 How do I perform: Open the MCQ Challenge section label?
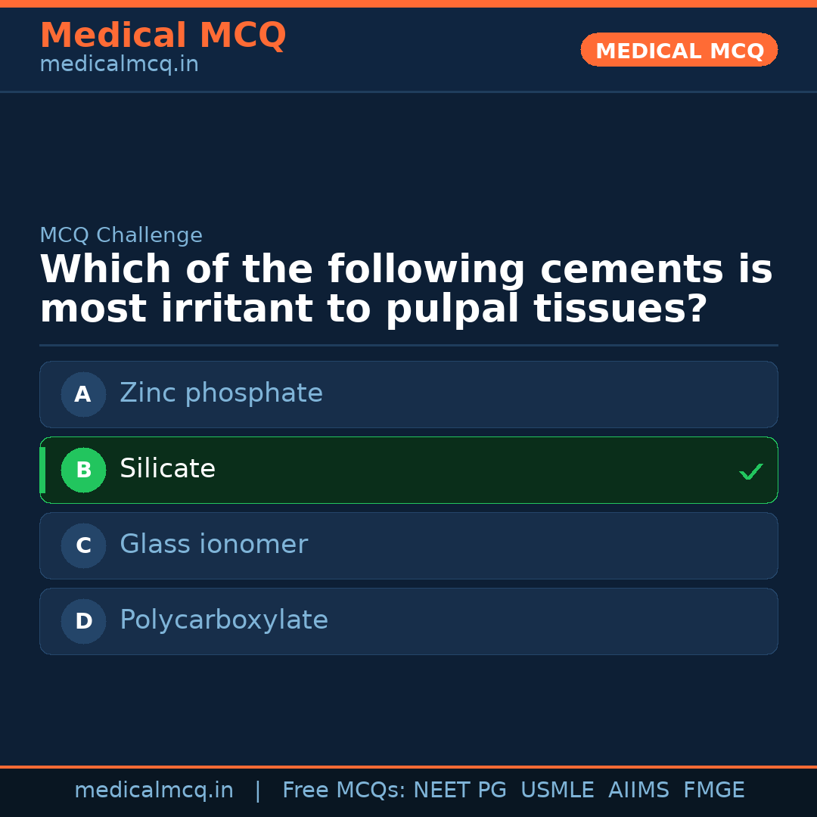[x=121, y=235]
